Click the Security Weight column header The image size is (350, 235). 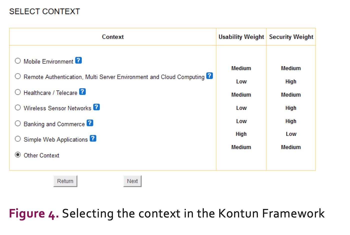(291, 37)
